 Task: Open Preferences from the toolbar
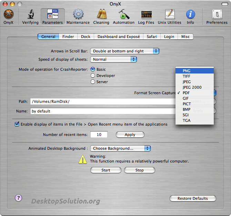[x=217, y=15]
